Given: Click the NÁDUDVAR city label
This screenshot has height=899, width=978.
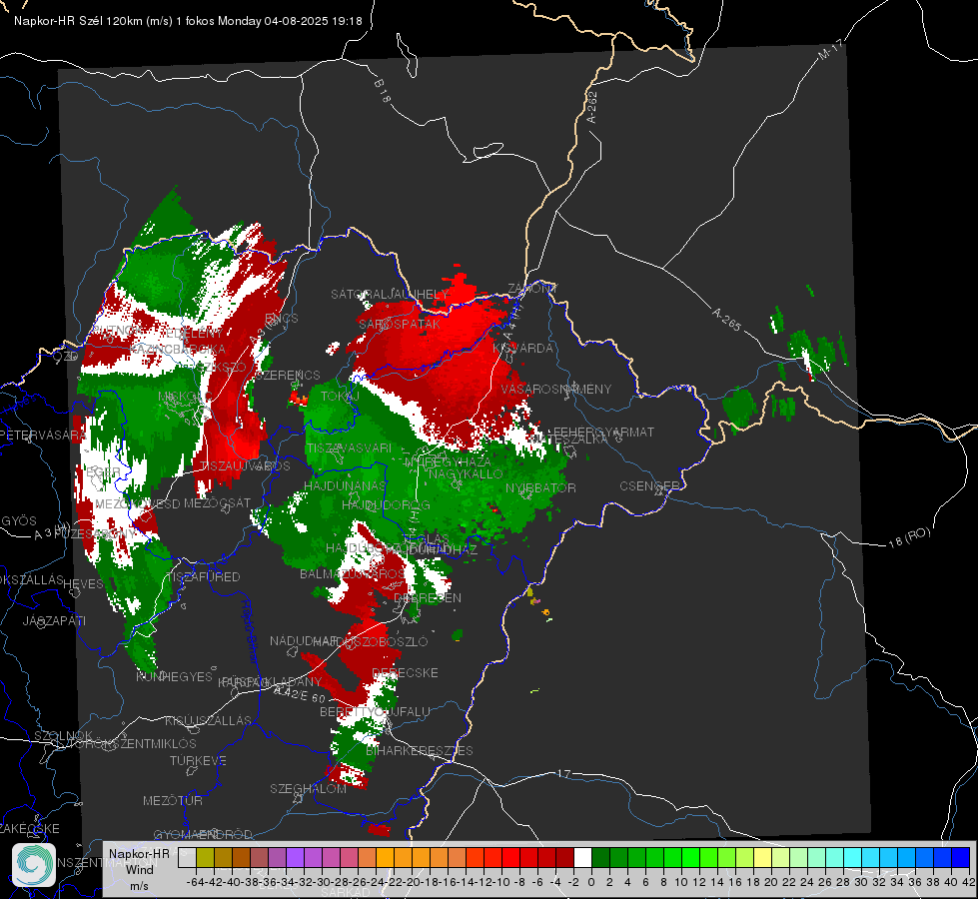Looking at the screenshot, I should 303,640.
